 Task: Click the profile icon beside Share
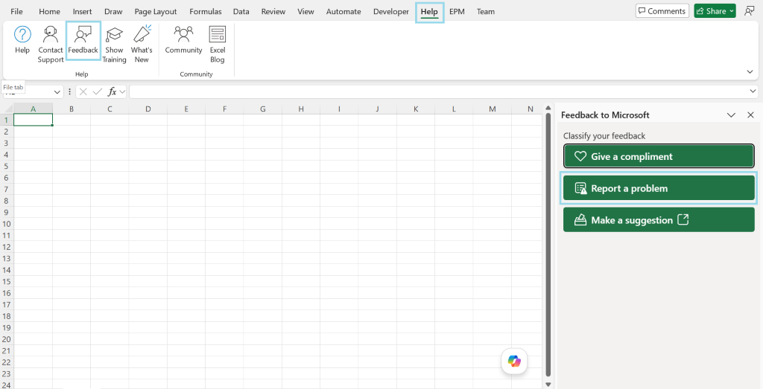coord(750,10)
